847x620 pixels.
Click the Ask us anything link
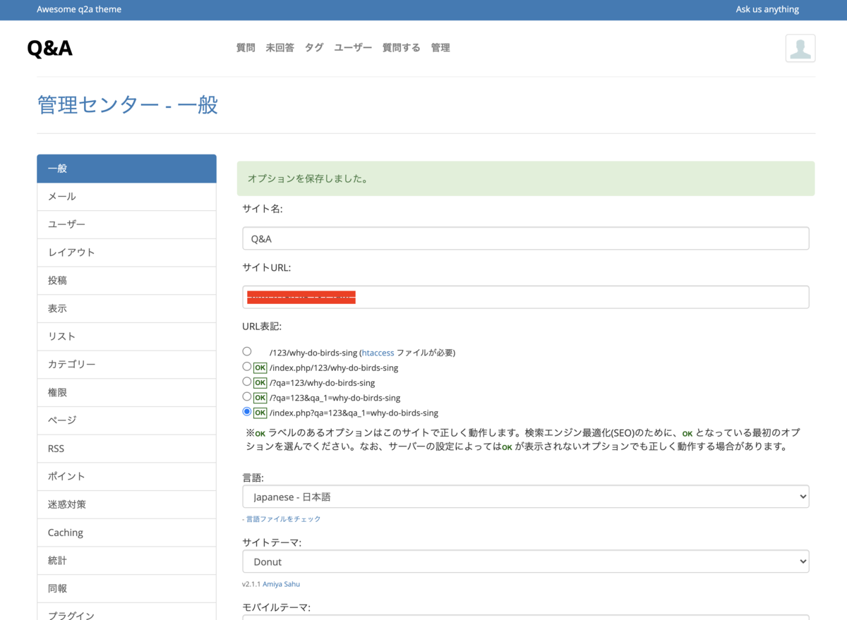click(x=767, y=9)
